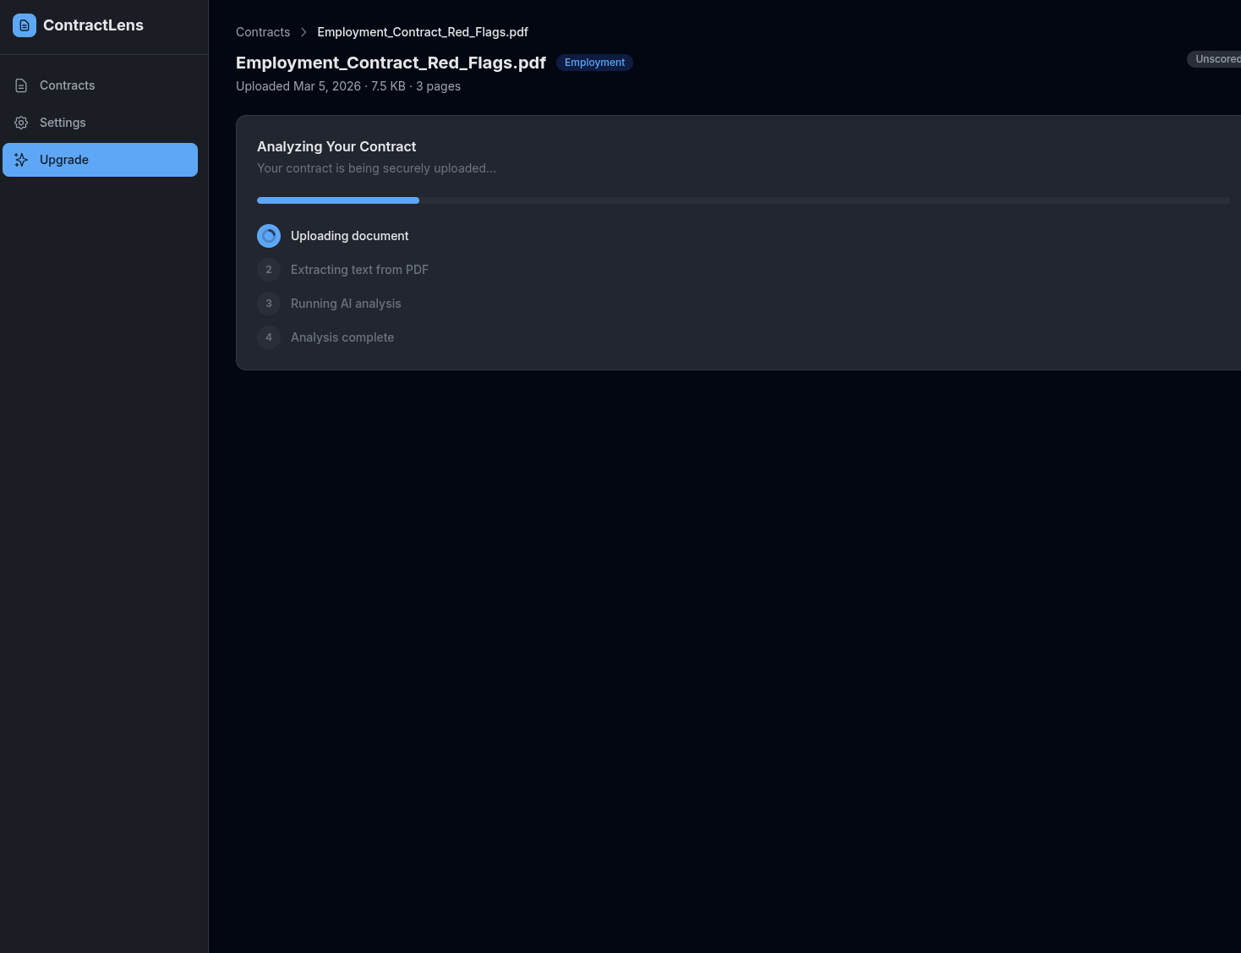The image size is (1241, 953).
Task: Click the step 3 circle indicator
Action: coord(269,304)
